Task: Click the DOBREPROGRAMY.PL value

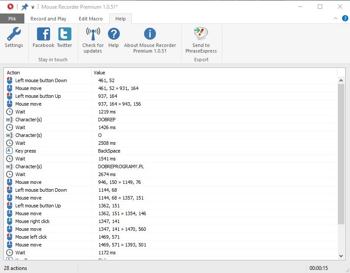Action: (x=121, y=166)
